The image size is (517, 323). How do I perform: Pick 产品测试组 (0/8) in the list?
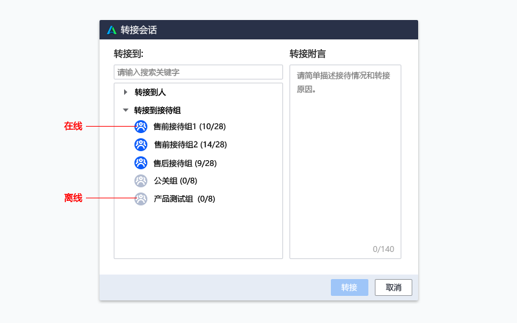click(184, 199)
